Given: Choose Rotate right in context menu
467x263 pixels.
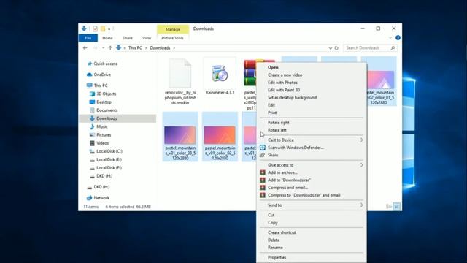Looking at the screenshot, I should coord(312,123).
